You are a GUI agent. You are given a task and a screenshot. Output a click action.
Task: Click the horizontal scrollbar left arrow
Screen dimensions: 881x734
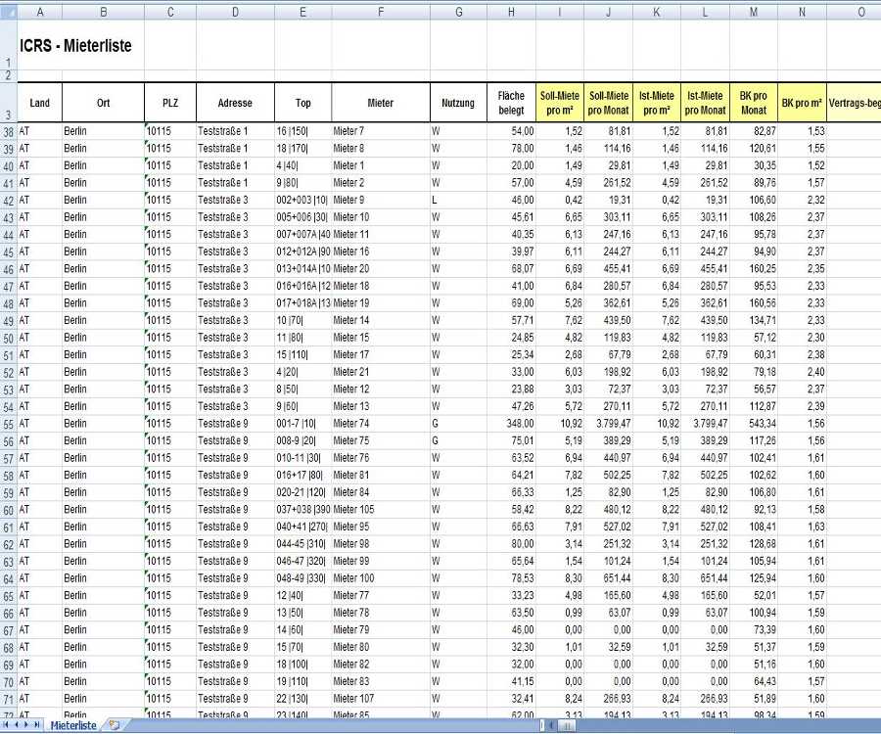(x=552, y=725)
